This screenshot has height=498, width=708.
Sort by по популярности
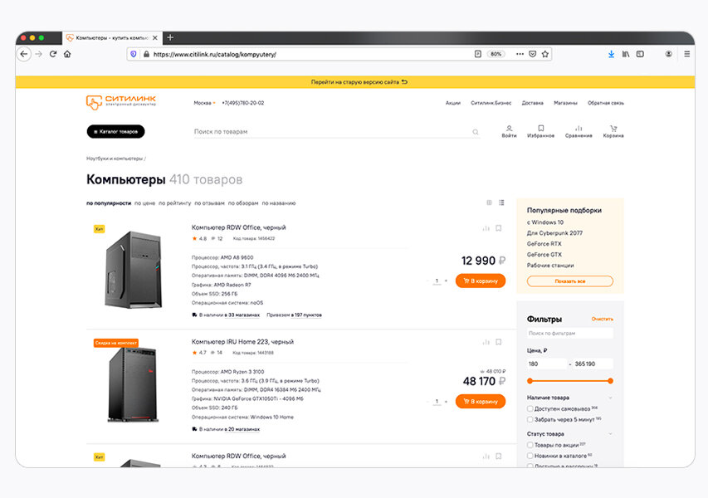point(109,203)
